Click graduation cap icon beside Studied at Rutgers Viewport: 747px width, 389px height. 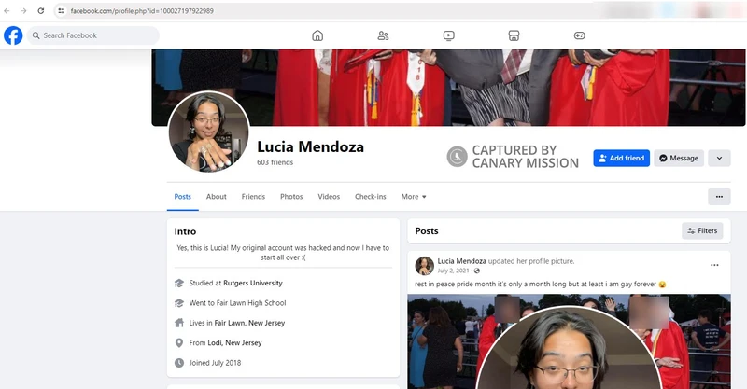pos(179,284)
